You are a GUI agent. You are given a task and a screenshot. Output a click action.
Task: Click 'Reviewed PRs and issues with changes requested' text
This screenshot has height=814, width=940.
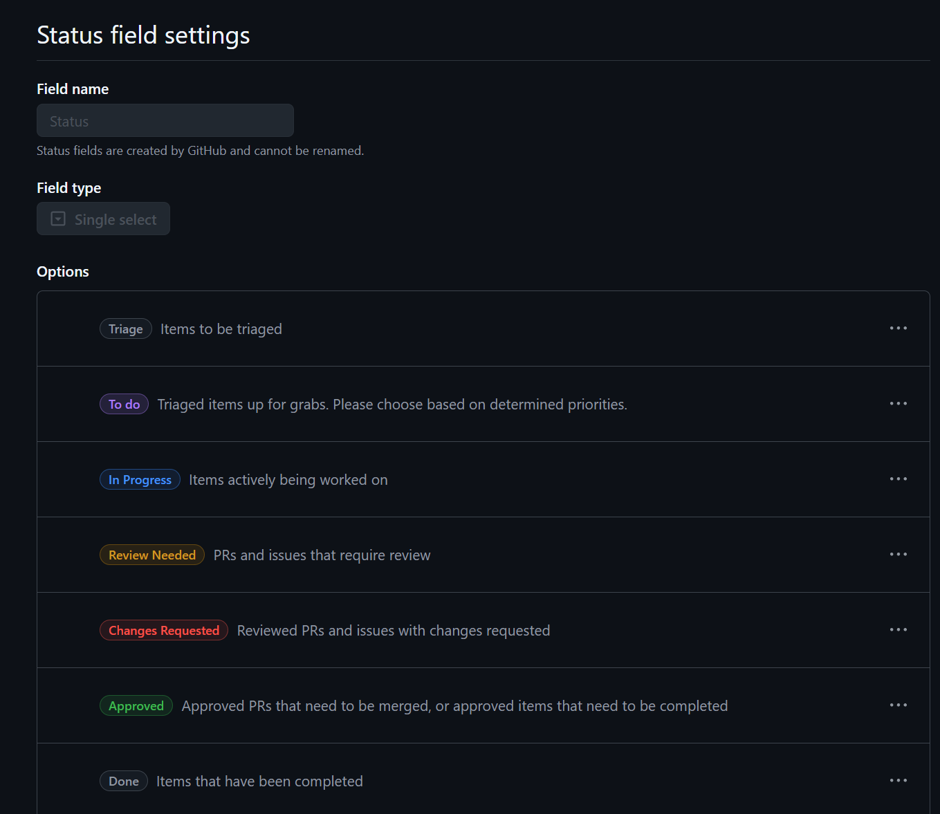[x=394, y=631]
